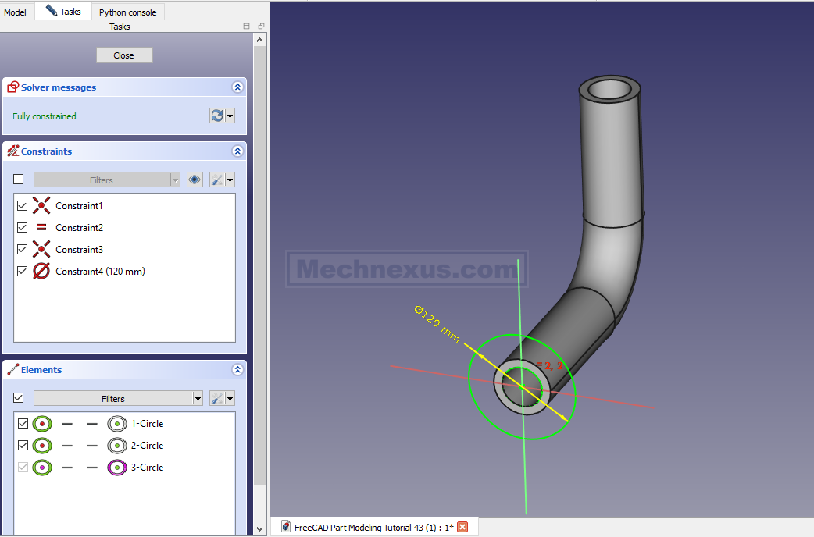Click 1-Circle edge icon
The image size is (814, 537).
pos(117,424)
